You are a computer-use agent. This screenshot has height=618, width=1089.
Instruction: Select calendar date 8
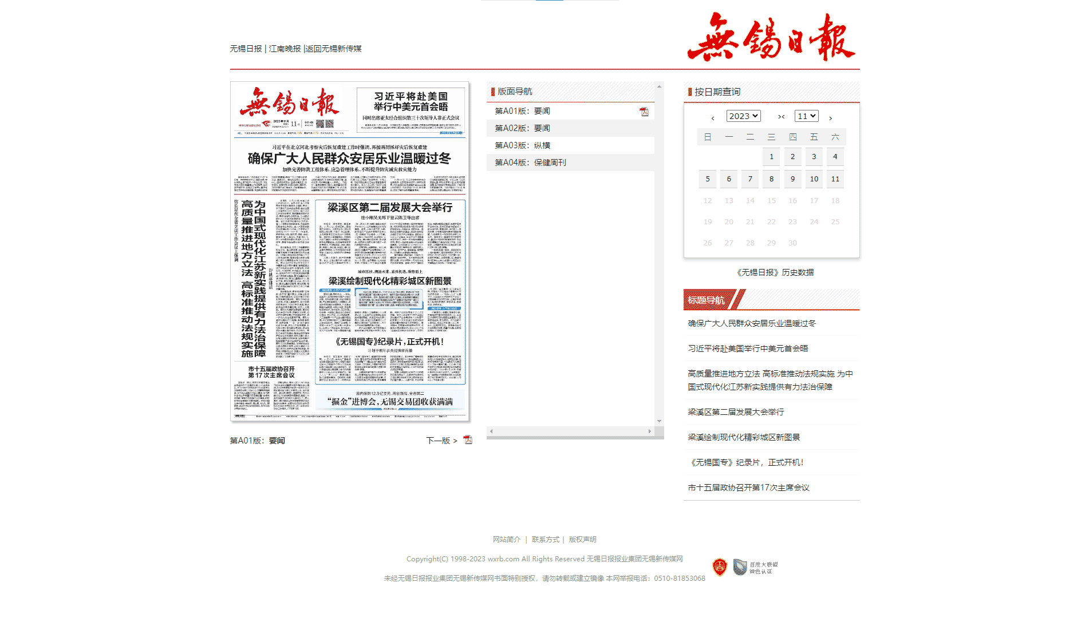pyautogui.click(x=771, y=179)
